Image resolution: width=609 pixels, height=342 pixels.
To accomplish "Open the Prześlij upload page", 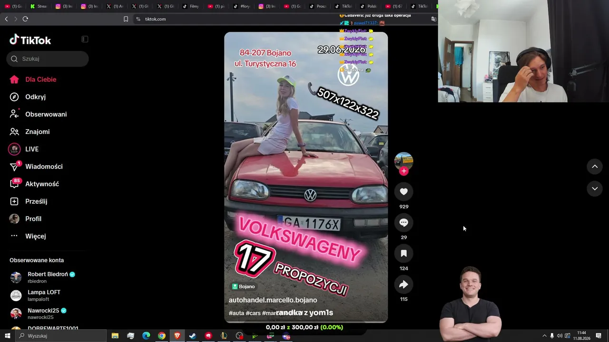I will pos(29,201).
